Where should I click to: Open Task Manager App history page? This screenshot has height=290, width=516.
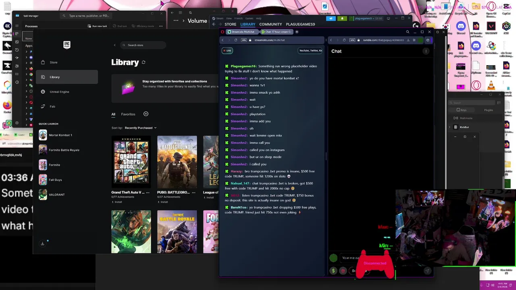pyautogui.click(x=17, y=50)
